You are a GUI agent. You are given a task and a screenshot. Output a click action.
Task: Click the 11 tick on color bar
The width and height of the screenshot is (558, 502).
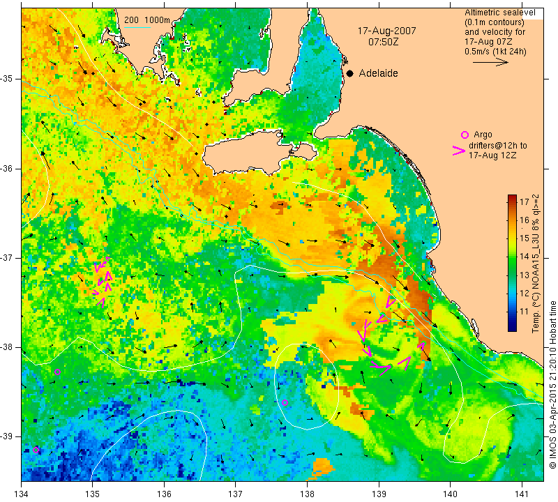[525, 312]
